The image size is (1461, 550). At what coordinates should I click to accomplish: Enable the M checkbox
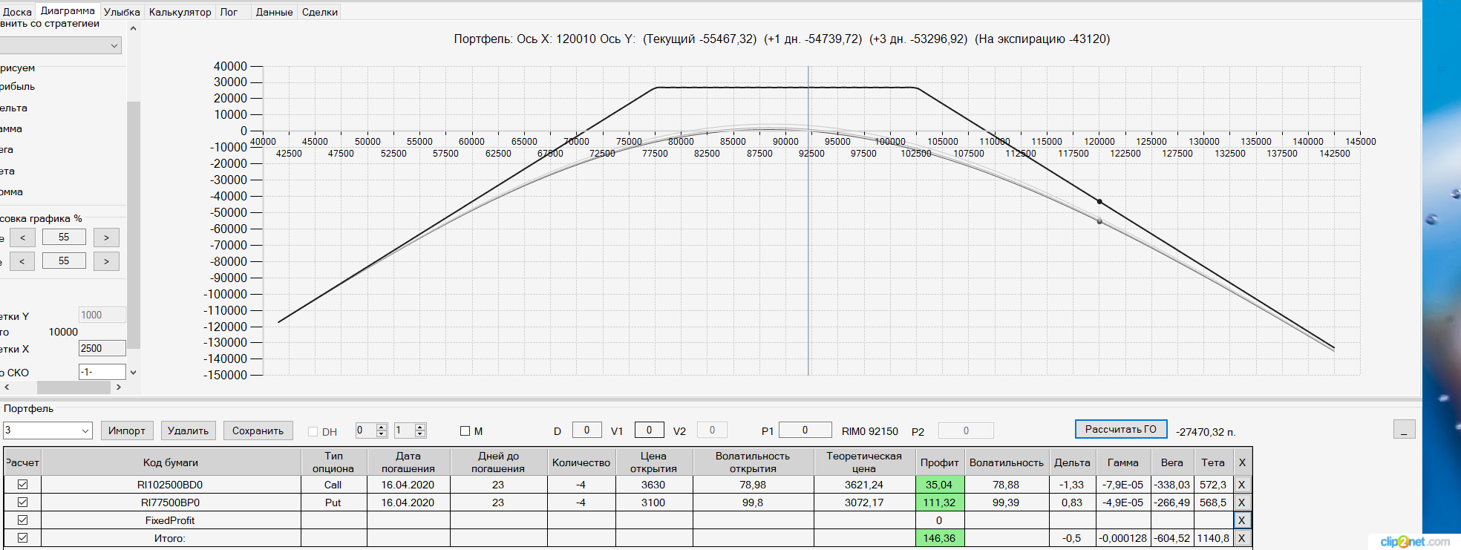pos(465,431)
